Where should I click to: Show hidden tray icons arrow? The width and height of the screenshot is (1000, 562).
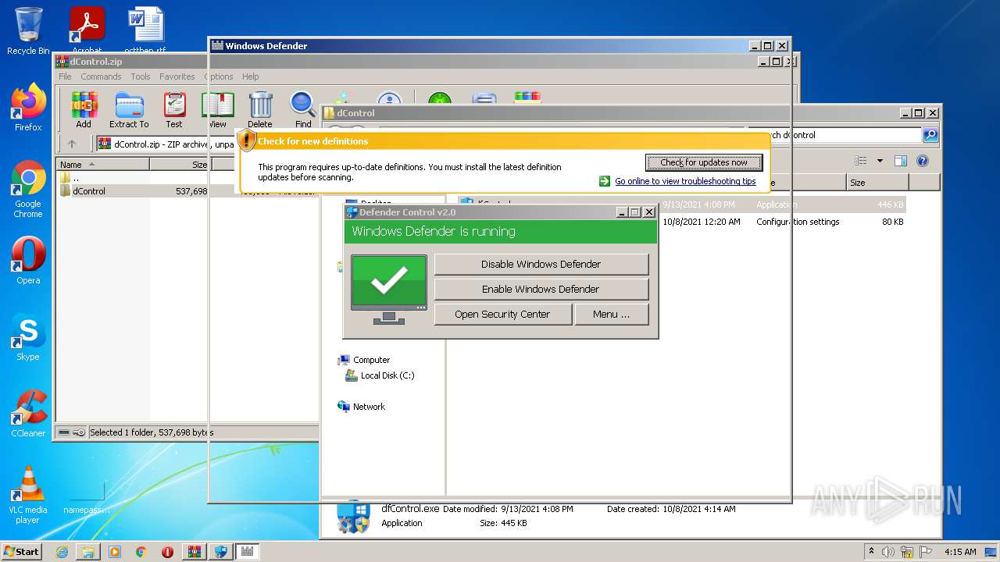[872, 552]
